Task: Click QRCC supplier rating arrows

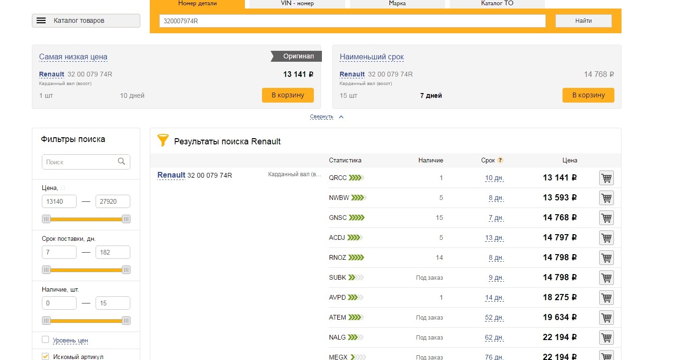Action: click(x=356, y=178)
